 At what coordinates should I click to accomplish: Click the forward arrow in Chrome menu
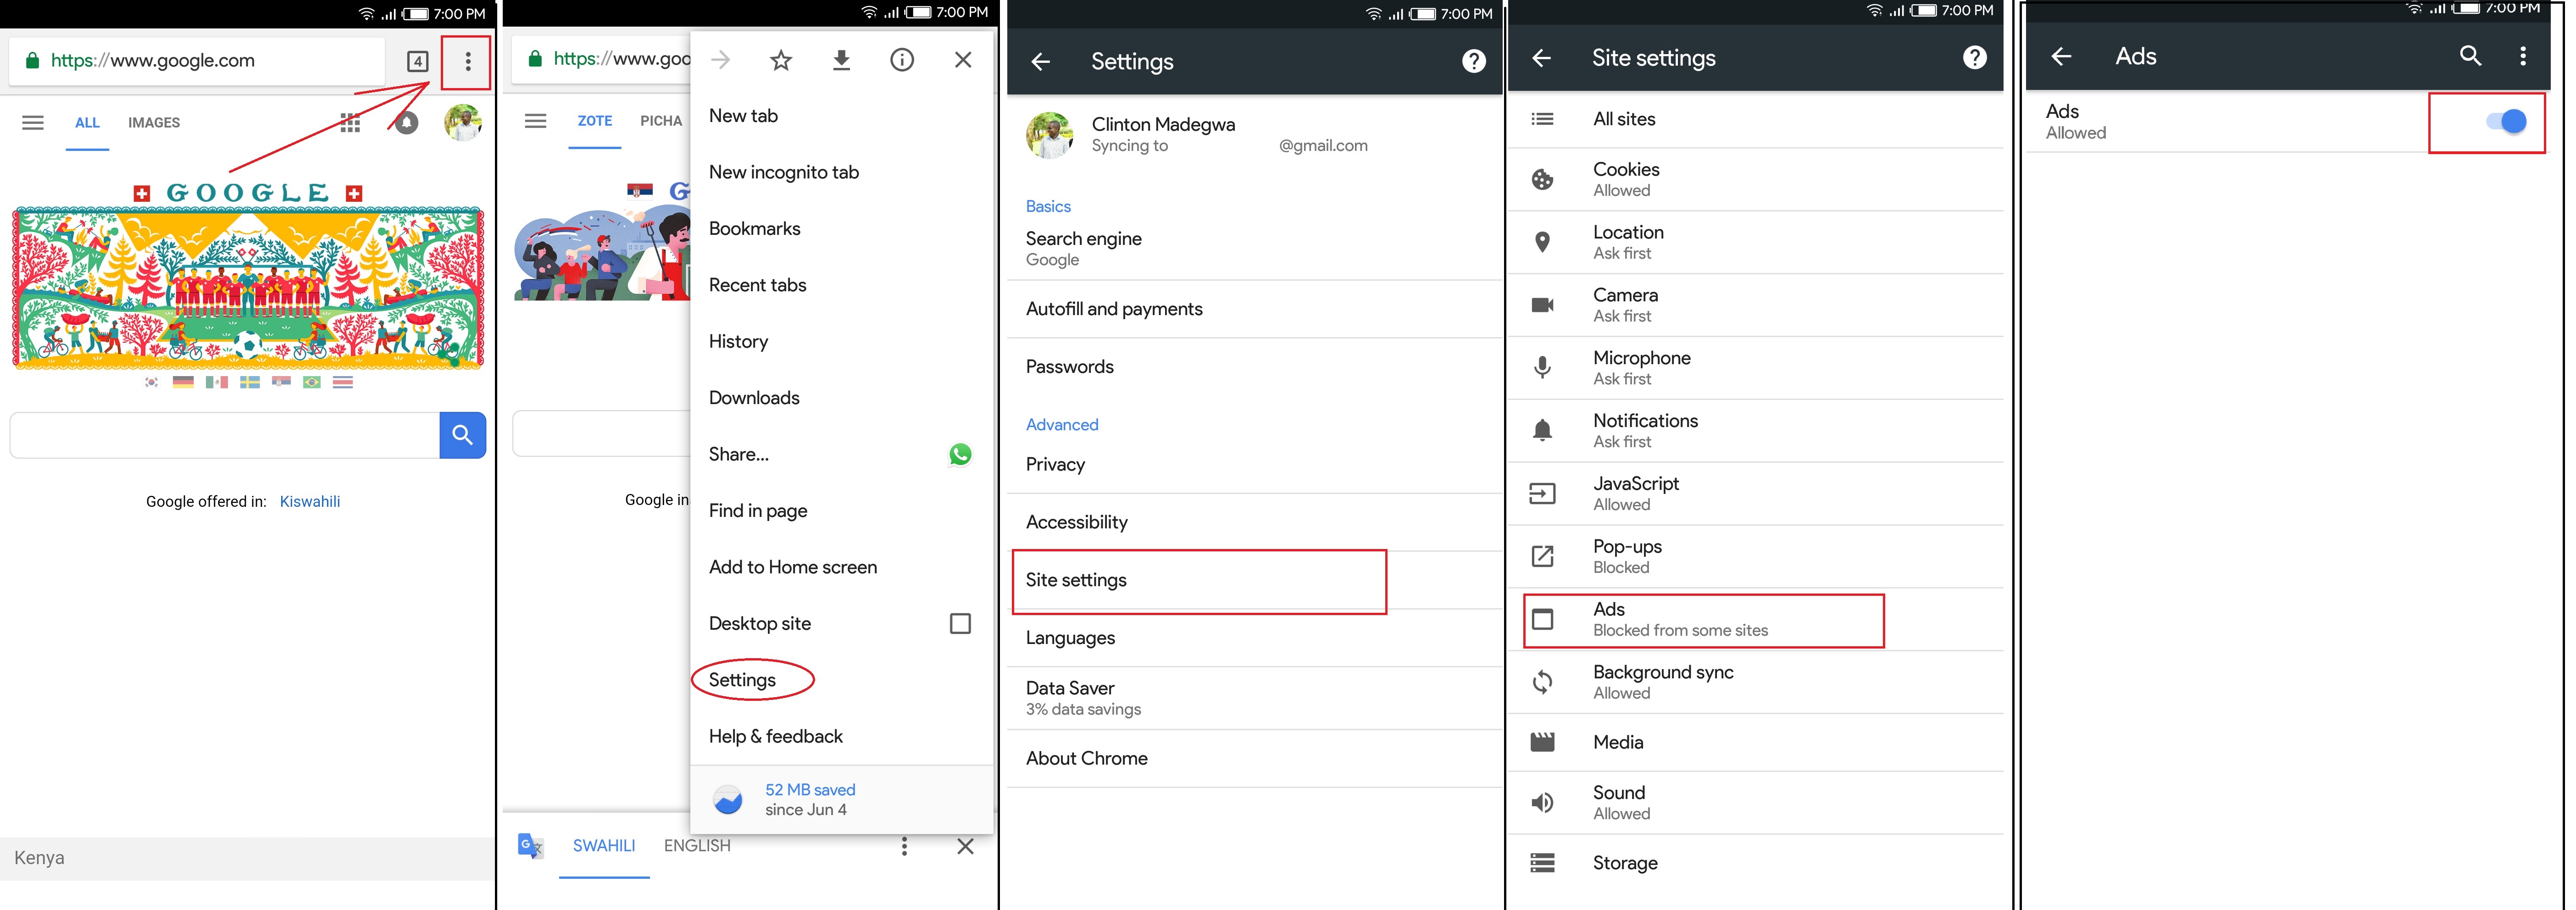click(720, 60)
